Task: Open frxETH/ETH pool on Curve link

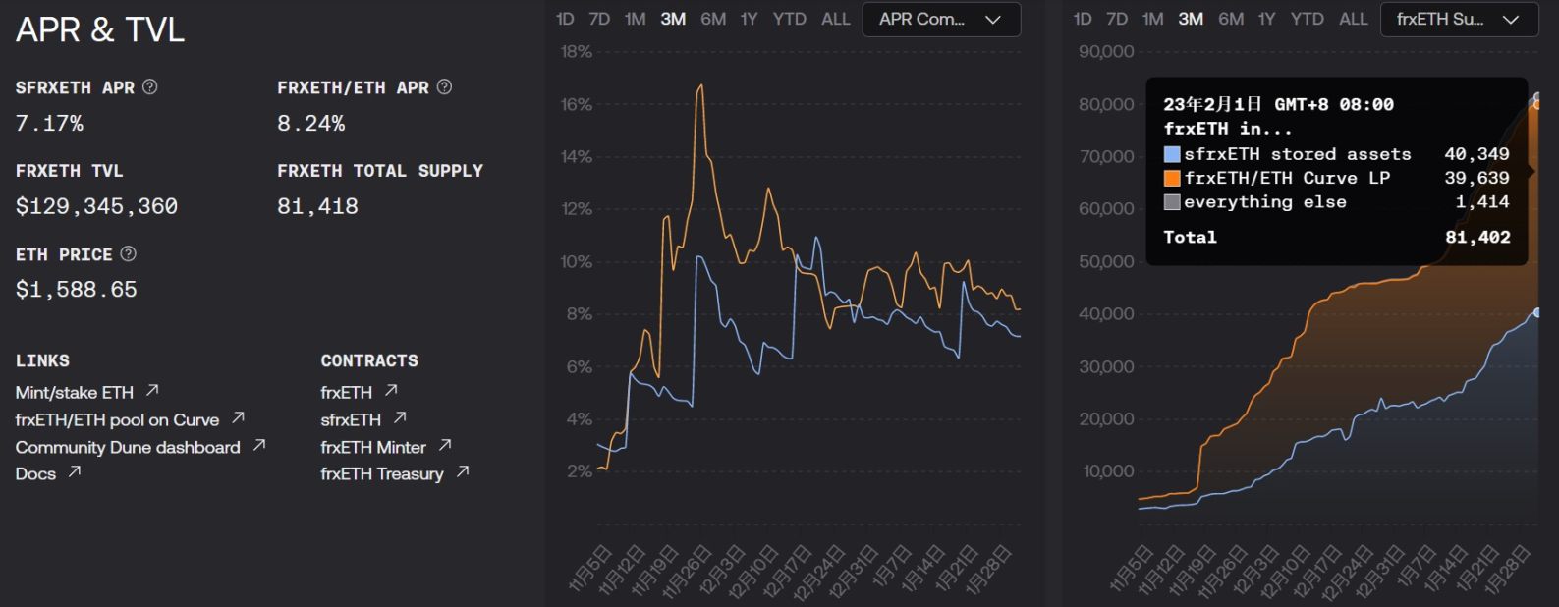Action: [x=117, y=419]
